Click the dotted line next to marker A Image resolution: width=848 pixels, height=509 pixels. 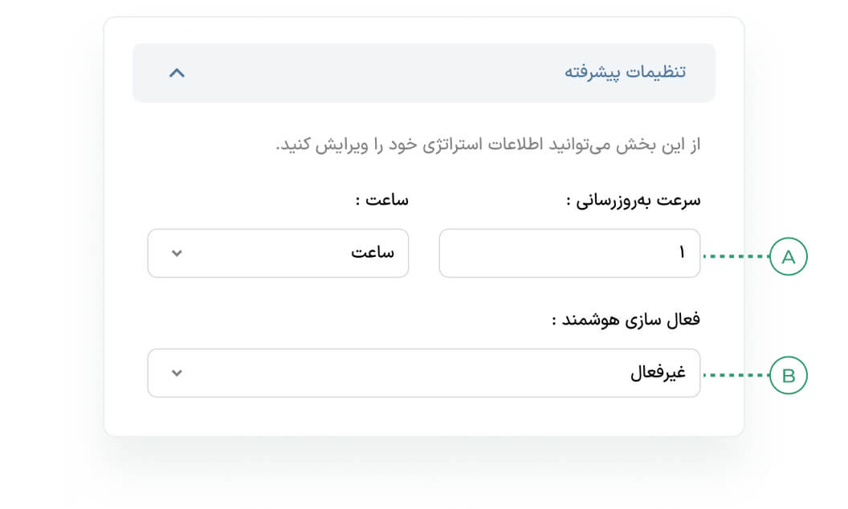(736, 257)
